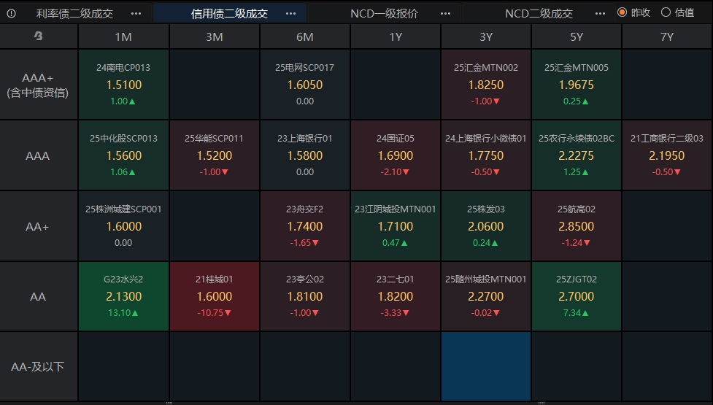
Task: Click the AA+ rating row header
Action: [38, 226]
